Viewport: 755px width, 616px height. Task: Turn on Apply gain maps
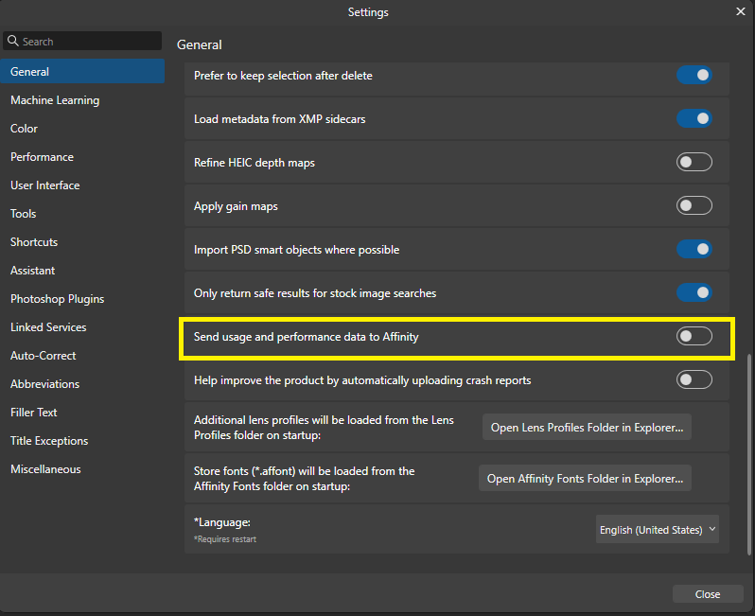[x=694, y=206]
